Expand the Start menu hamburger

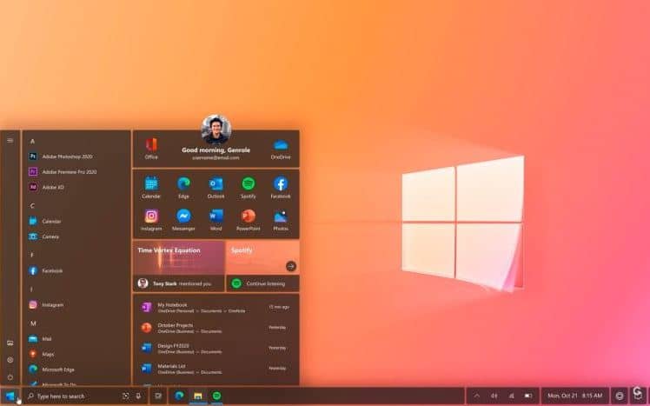(x=10, y=140)
